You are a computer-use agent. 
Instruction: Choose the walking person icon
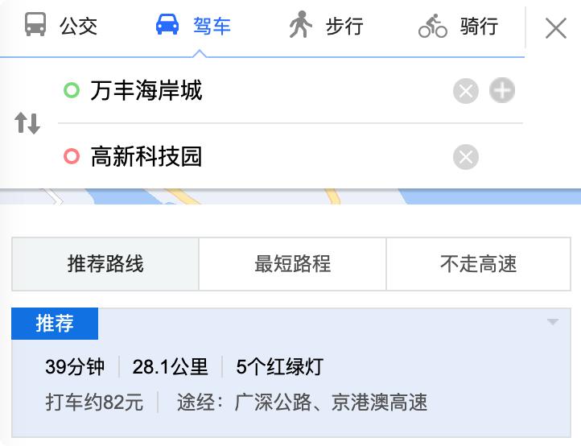pos(300,24)
